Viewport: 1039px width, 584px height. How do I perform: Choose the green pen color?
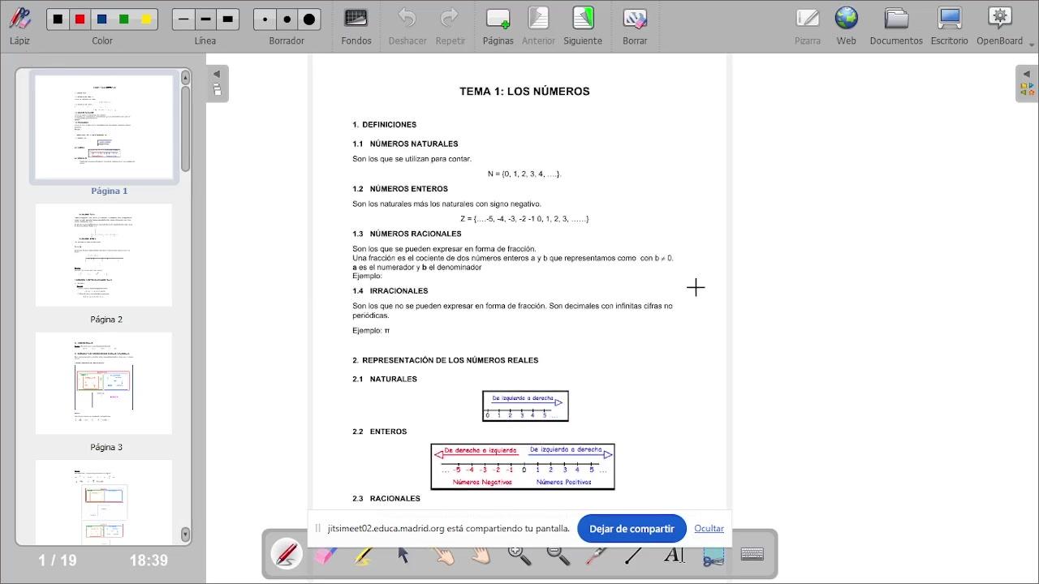(x=123, y=19)
